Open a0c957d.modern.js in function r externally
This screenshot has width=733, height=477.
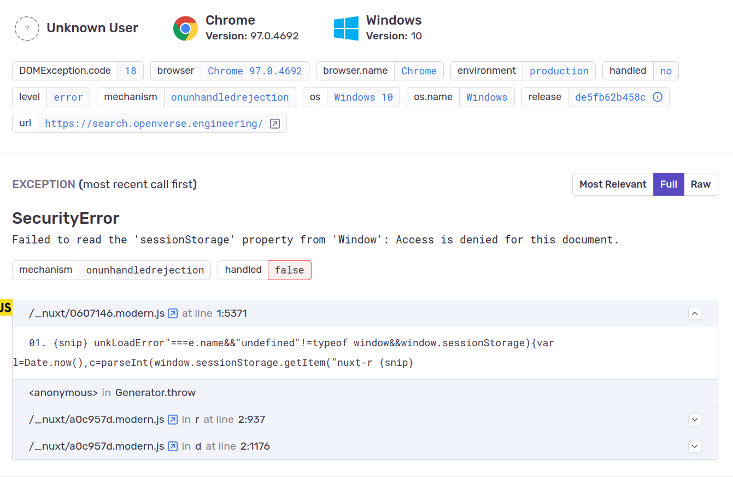pyautogui.click(x=172, y=420)
